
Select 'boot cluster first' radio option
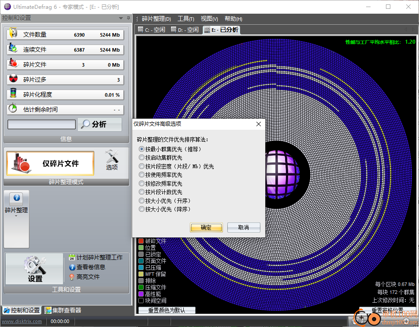141,158
